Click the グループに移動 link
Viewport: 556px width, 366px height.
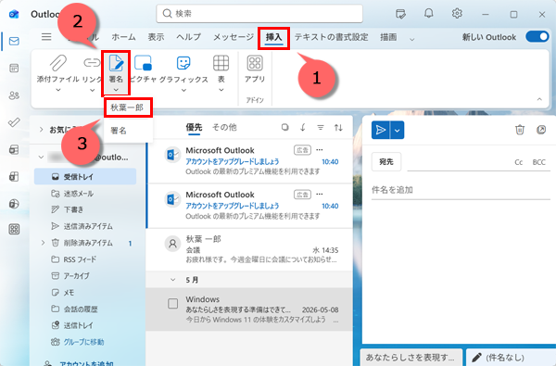coord(83,342)
